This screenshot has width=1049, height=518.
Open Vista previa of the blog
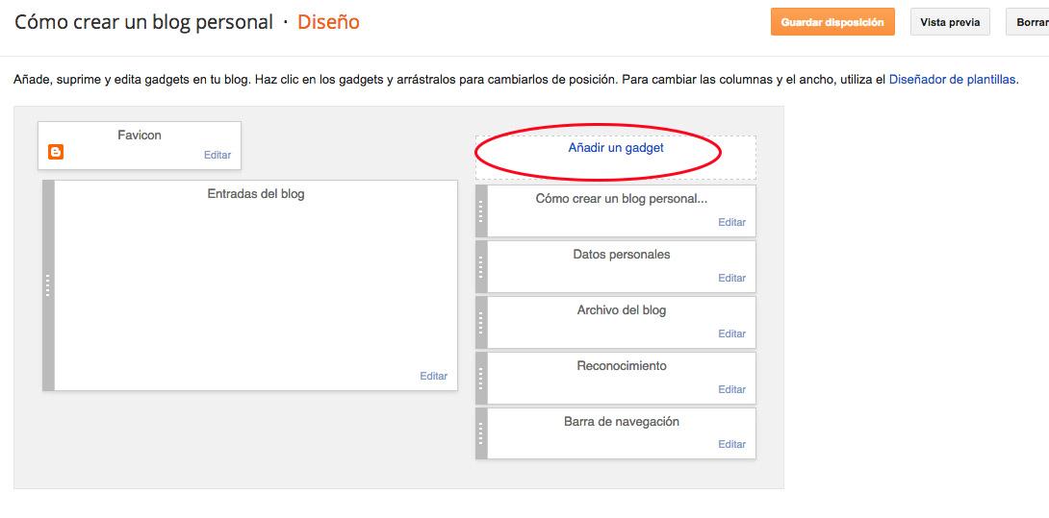[x=949, y=22]
